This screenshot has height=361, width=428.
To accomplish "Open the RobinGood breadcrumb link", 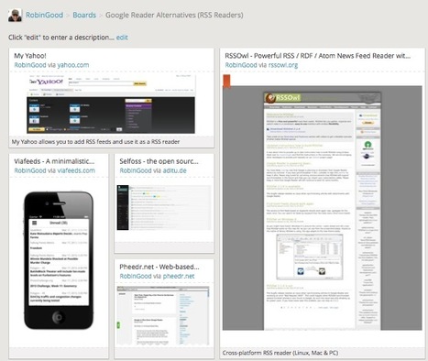I will click(x=44, y=15).
